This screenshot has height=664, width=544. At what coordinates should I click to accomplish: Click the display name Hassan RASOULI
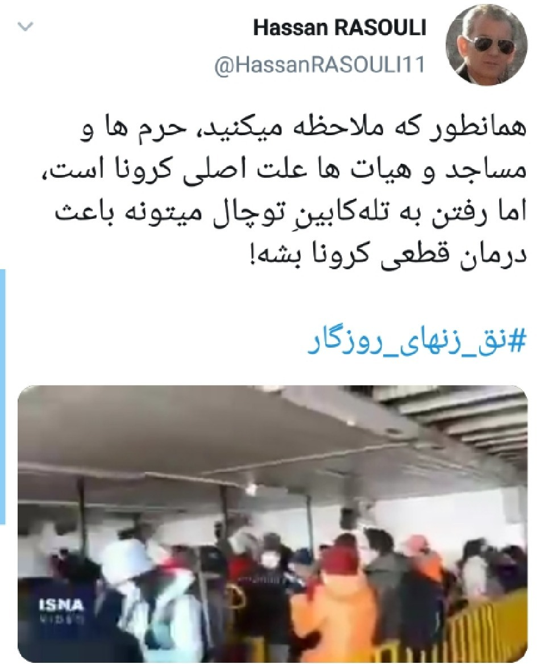[x=339, y=30]
